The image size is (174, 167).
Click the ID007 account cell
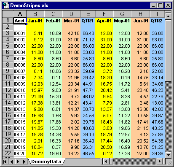pos(20,71)
